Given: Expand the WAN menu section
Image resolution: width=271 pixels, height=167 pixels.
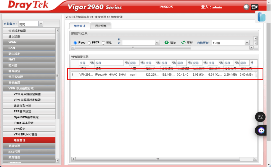Looking at the screenshot, I should pyautogui.click(x=29, y=42).
